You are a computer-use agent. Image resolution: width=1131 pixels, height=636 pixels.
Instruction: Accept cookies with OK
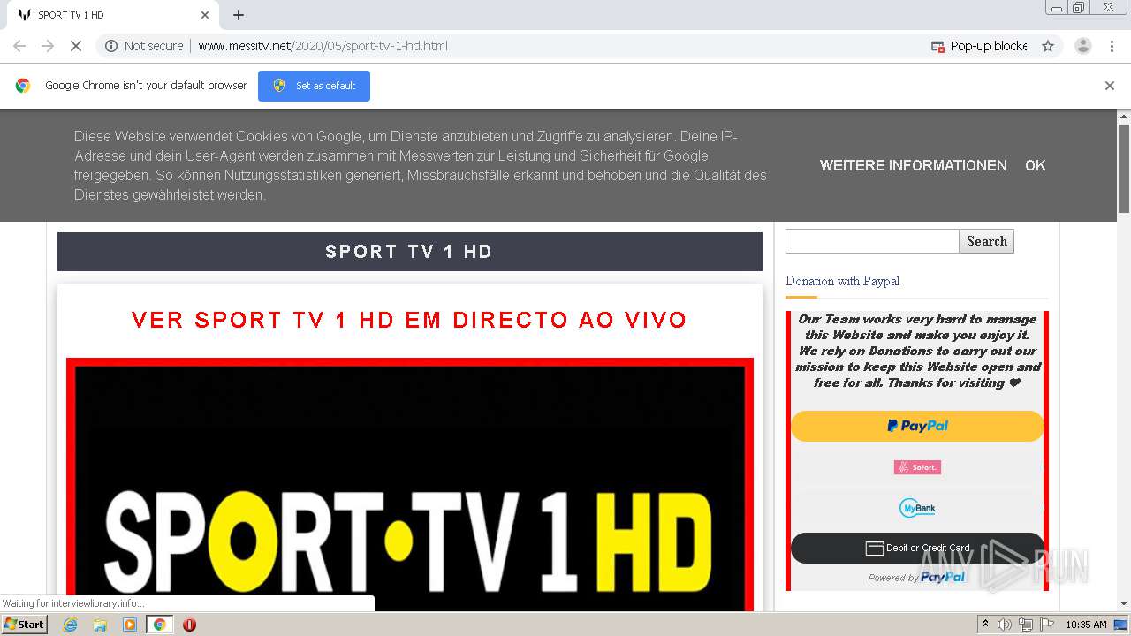[1035, 165]
